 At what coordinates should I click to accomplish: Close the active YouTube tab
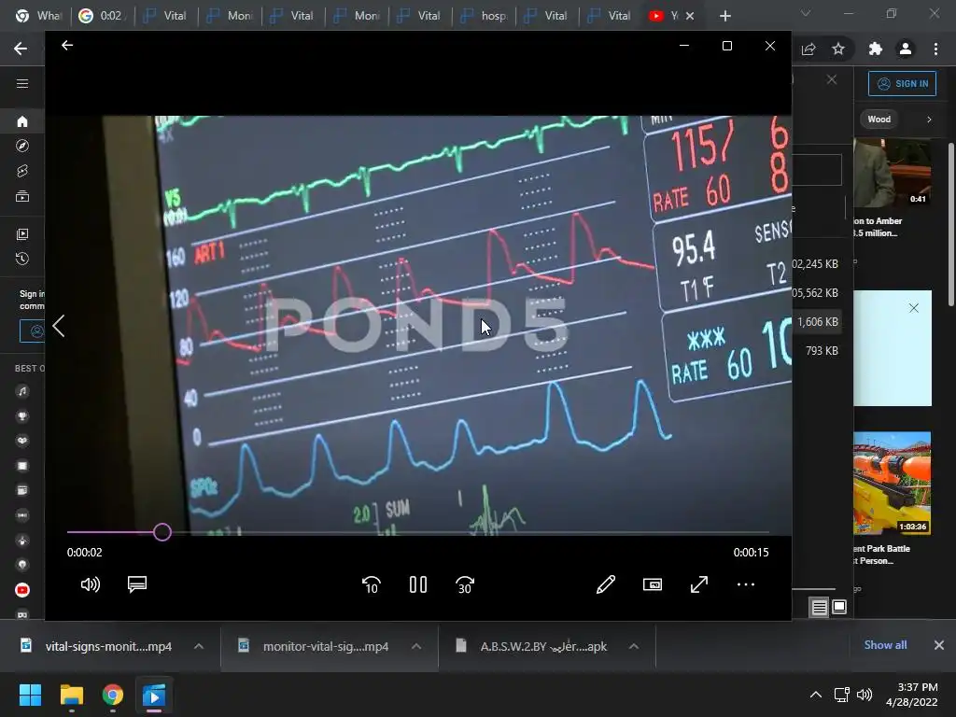(690, 16)
